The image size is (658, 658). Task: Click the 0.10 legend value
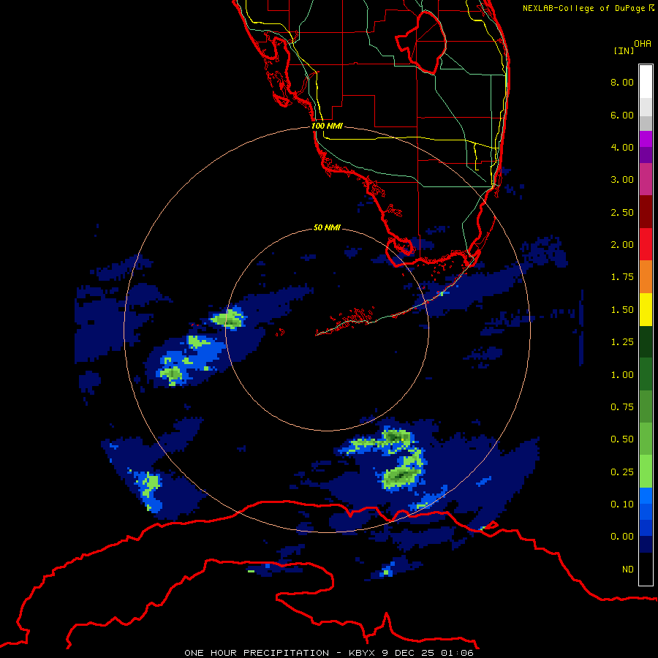click(x=622, y=504)
